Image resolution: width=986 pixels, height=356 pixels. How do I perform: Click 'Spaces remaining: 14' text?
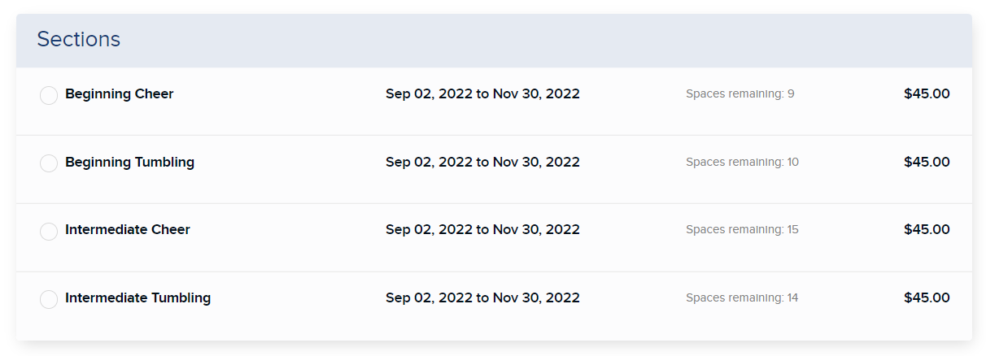[743, 297]
